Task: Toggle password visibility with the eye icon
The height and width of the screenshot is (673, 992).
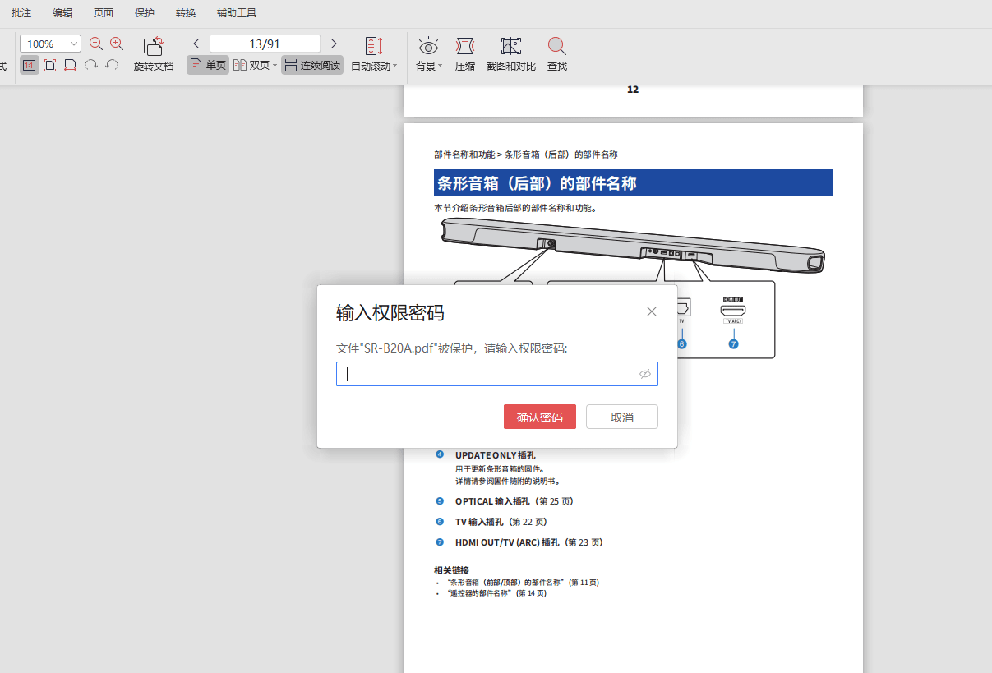Action: [x=644, y=374]
